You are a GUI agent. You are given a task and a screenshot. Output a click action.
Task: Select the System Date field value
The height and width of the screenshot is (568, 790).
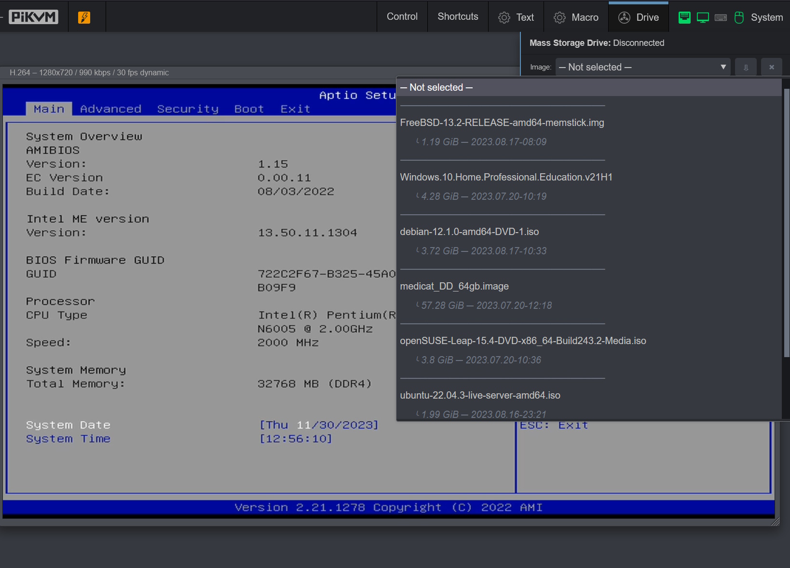[x=319, y=425]
